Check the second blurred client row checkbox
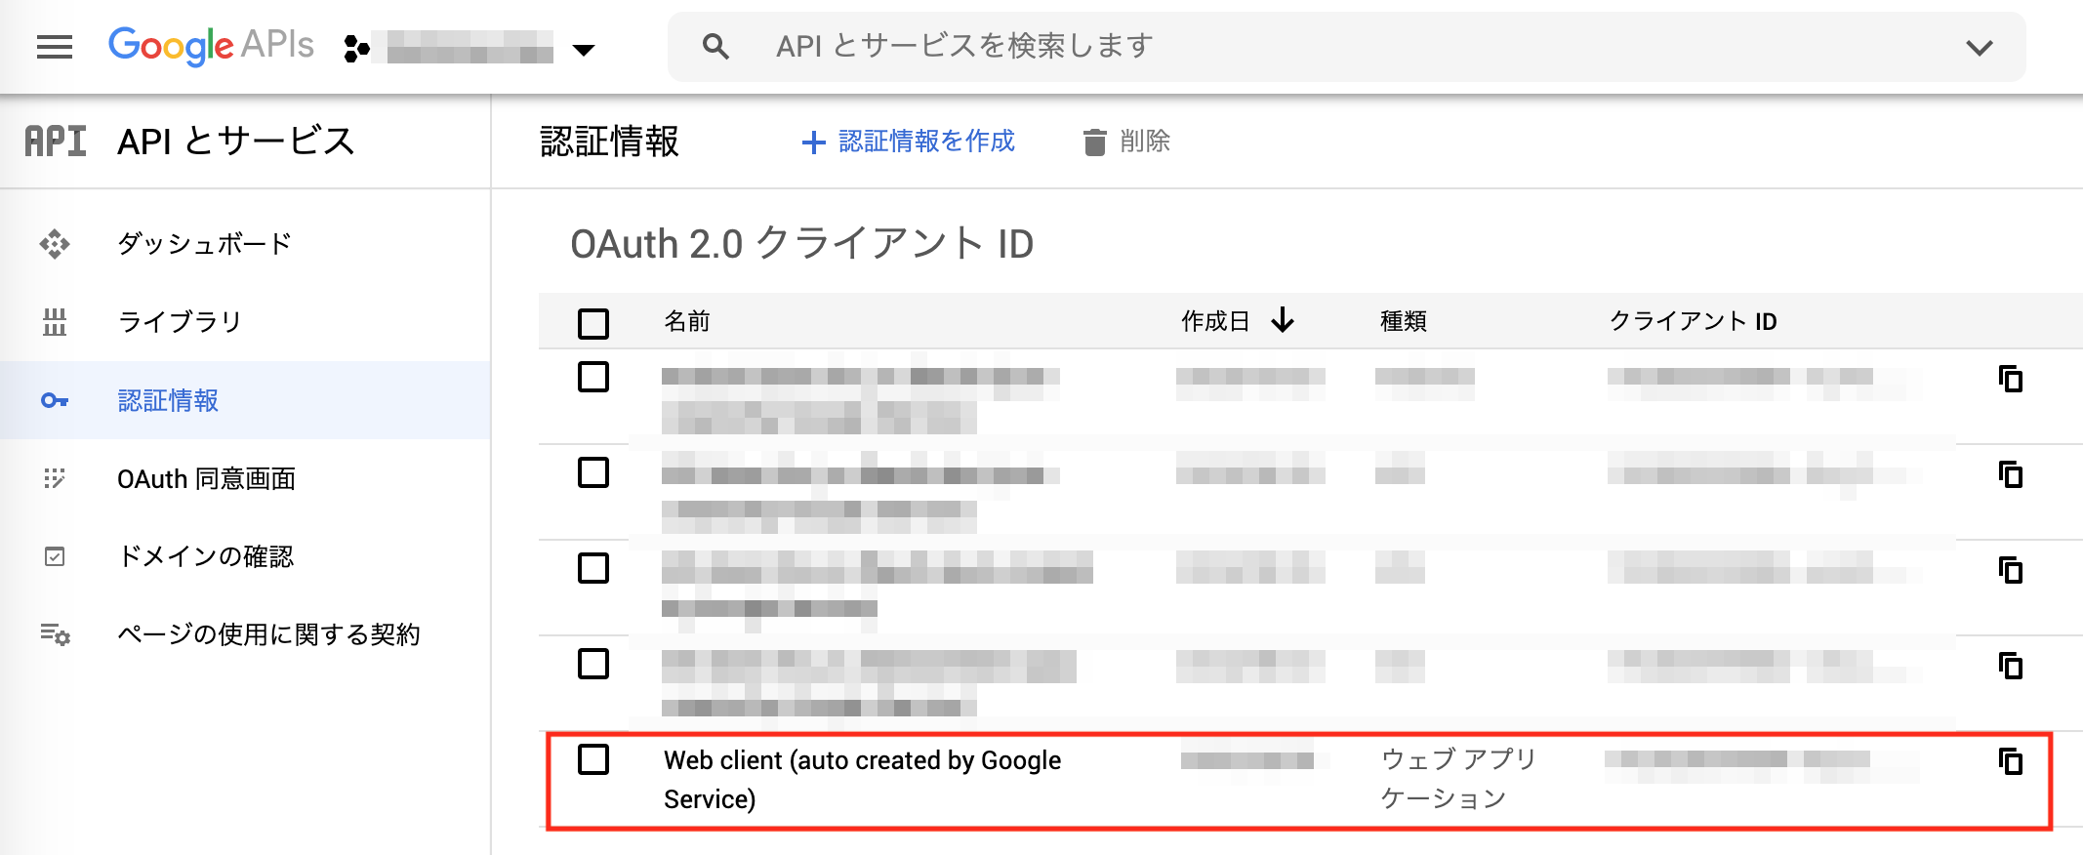 [593, 472]
